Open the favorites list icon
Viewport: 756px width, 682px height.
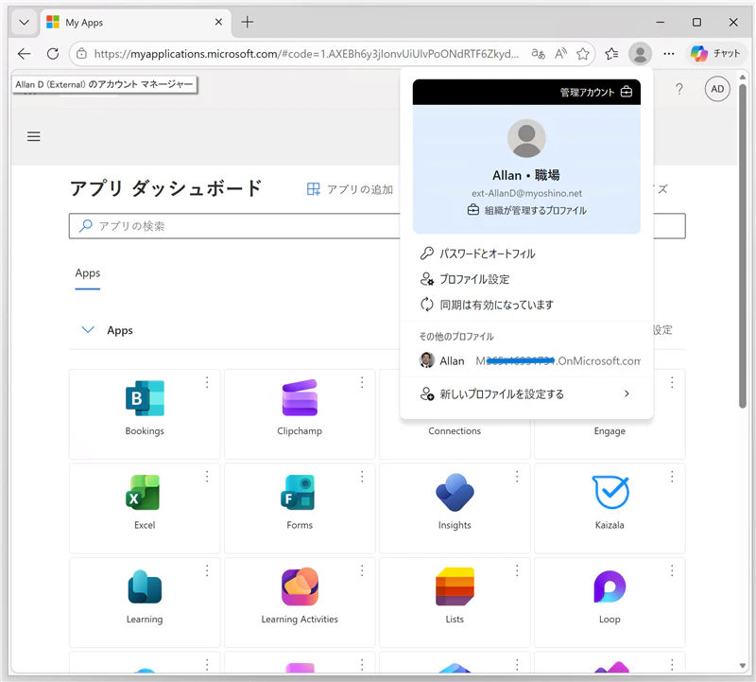pos(611,54)
